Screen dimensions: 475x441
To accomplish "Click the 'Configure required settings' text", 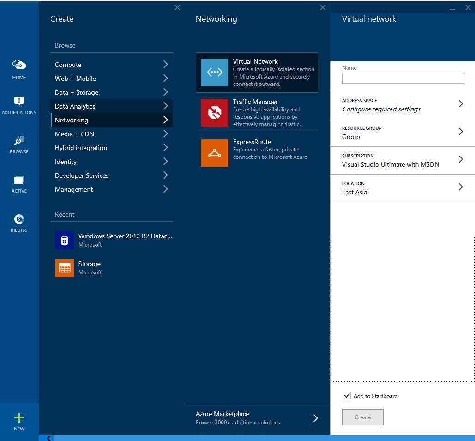I will (x=381, y=109).
